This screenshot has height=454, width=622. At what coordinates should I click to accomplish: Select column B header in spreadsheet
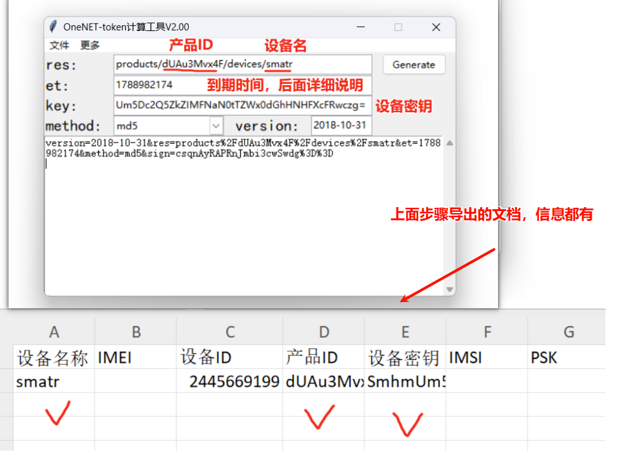[x=136, y=332]
